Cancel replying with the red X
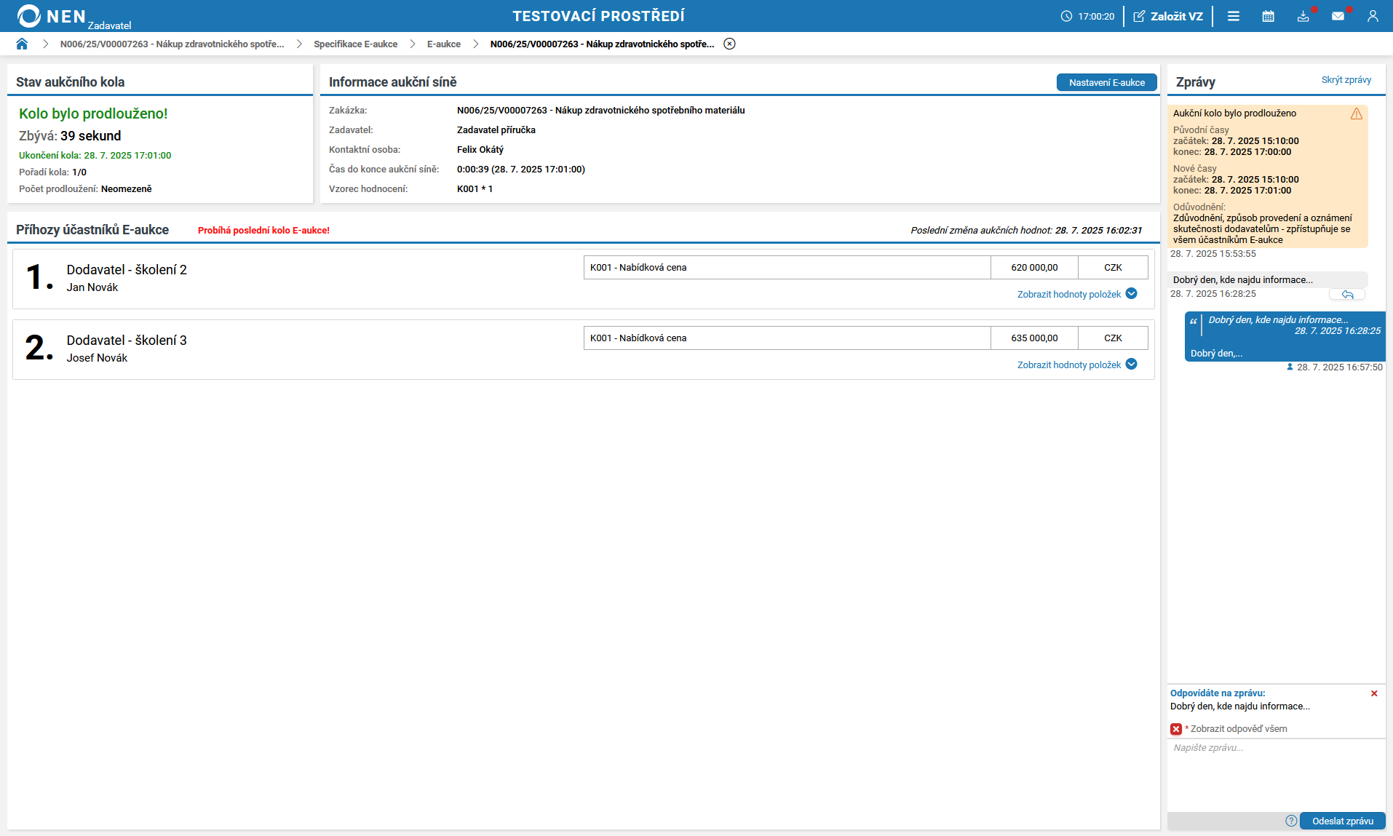Viewport: 1393px width, 836px height. (x=1374, y=693)
